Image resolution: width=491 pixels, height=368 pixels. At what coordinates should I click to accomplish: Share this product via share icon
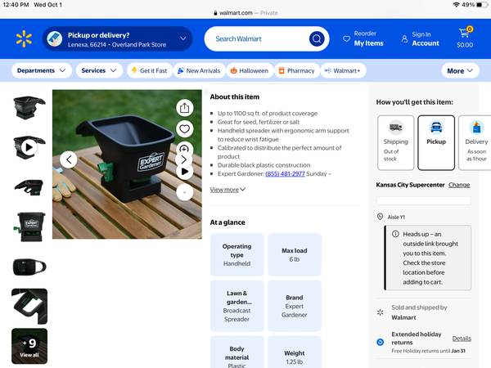click(184, 108)
